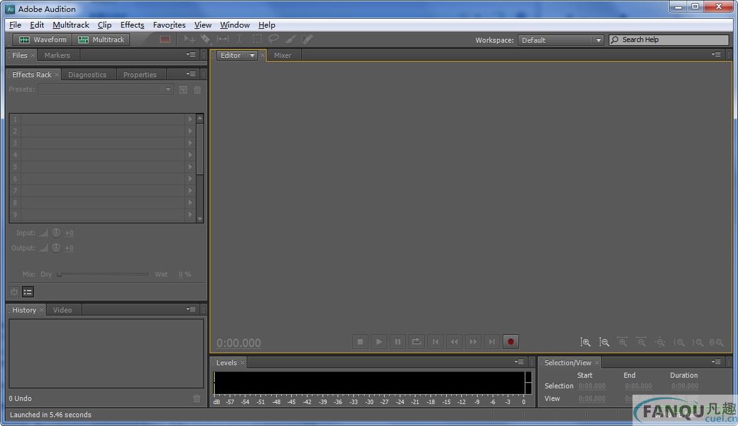Click the Input gain knob
The width and height of the screenshot is (738, 426).
coord(56,233)
